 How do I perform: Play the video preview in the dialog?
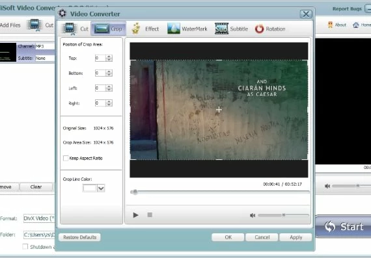point(135,215)
